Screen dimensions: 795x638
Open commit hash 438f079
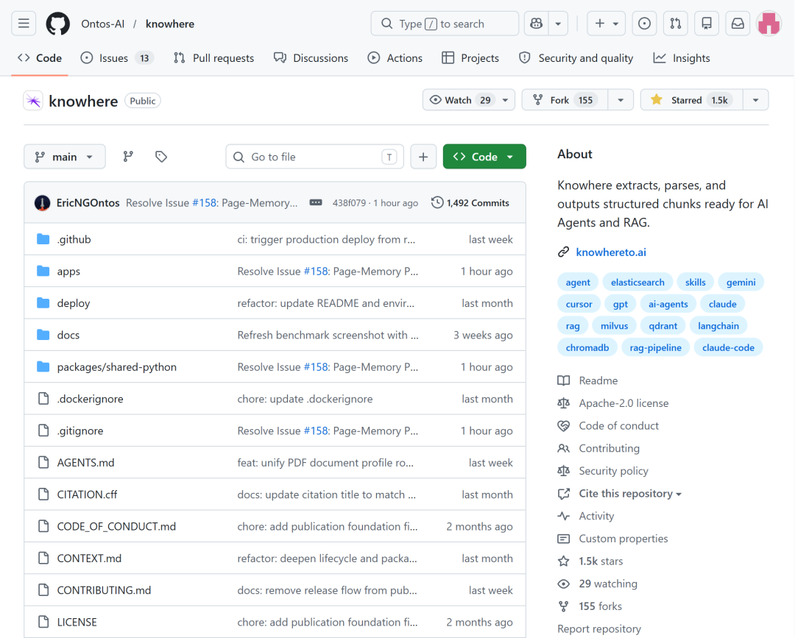[349, 202]
